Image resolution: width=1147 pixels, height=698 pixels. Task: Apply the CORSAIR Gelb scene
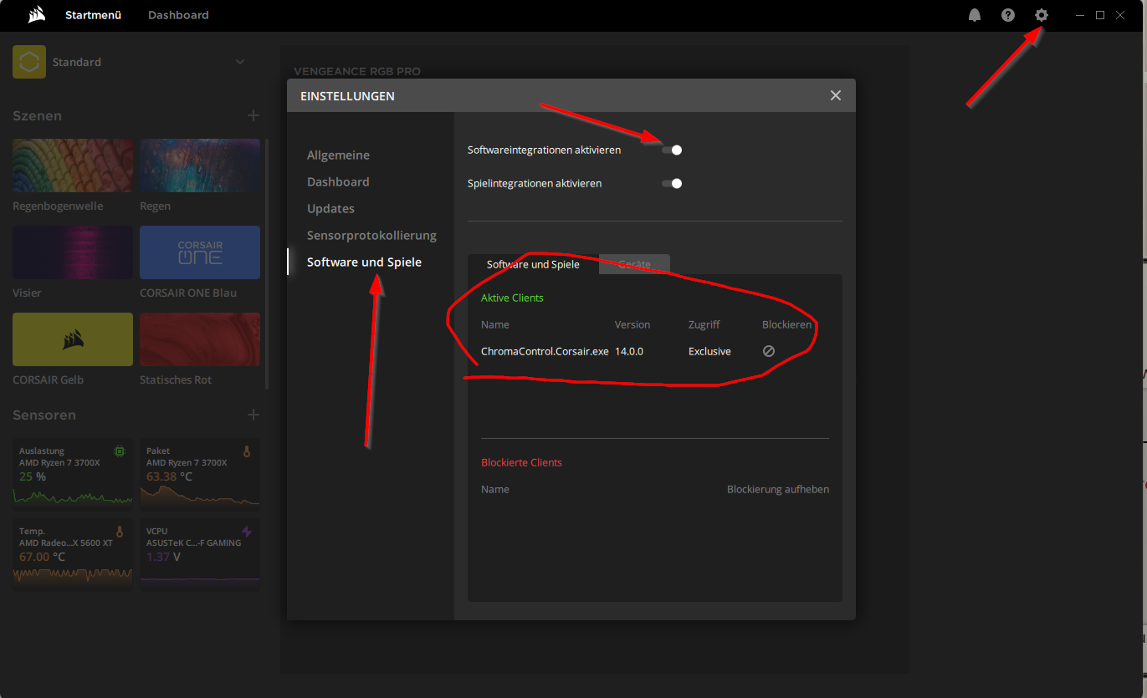73,339
